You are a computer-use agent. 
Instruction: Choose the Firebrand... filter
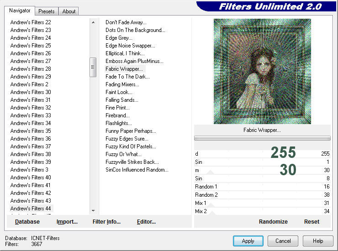click(117, 115)
